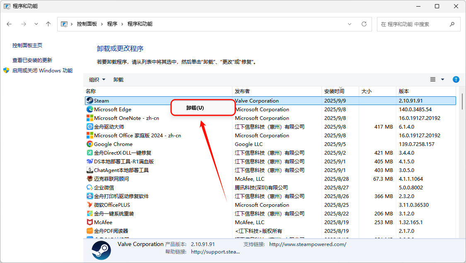Open 控制面板主页 link

[27, 45]
